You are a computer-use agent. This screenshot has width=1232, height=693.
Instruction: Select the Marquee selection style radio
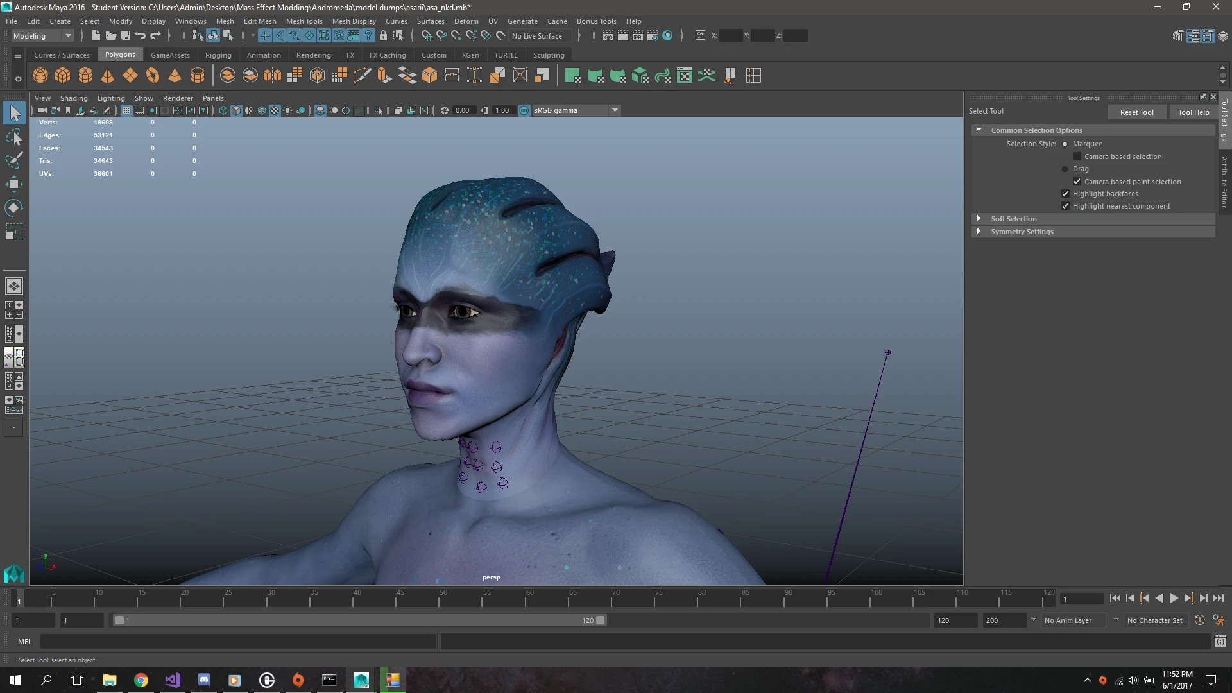click(x=1065, y=144)
